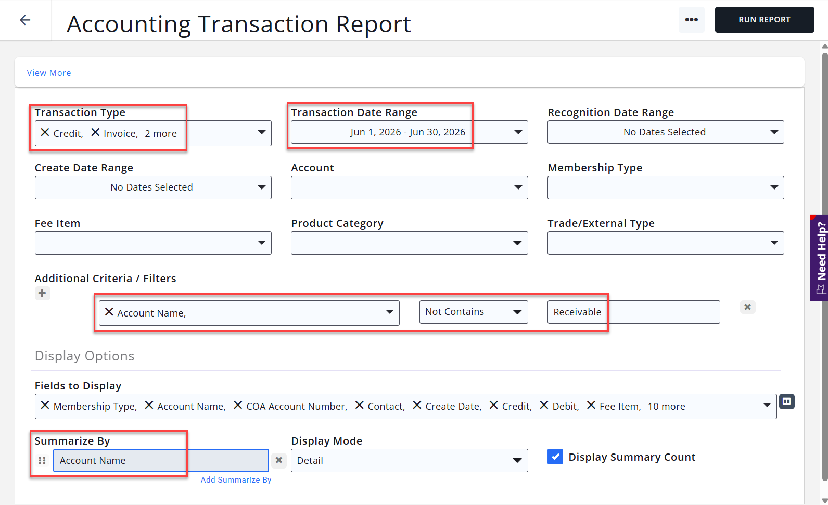
Task: Edit the Receivable filter value field
Action: (x=633, y=312)
